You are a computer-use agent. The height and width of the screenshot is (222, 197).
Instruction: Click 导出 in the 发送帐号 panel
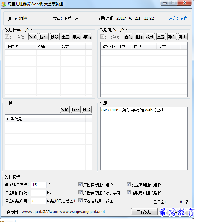87,37
